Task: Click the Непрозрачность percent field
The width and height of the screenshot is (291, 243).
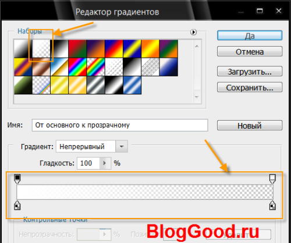Action: (88, 234)
